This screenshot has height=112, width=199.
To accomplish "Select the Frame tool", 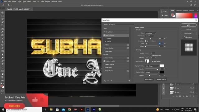I will 2,29.
